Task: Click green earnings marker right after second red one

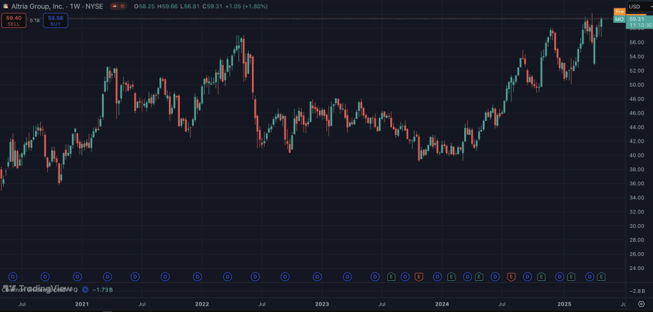Action: point(541,276)
